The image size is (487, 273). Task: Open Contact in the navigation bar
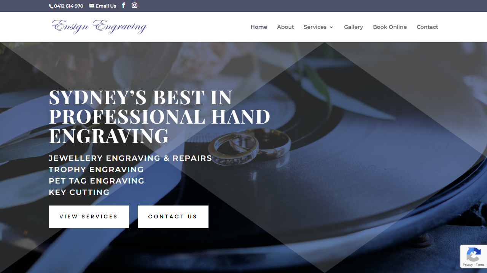coord(427,27)
